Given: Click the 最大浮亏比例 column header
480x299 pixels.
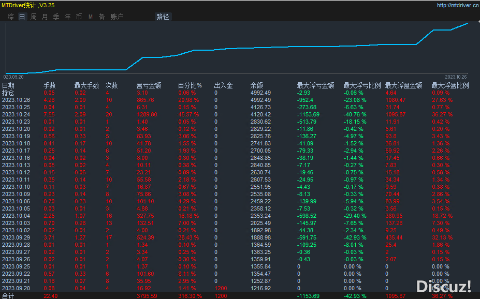Looking at the screenshot, I should tap(362, 85).
